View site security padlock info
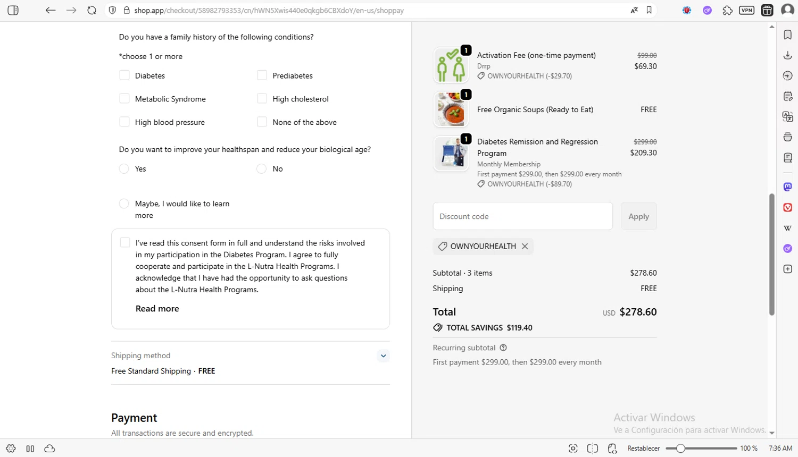Viewport: 798px width, 457px height. (127, 10)
